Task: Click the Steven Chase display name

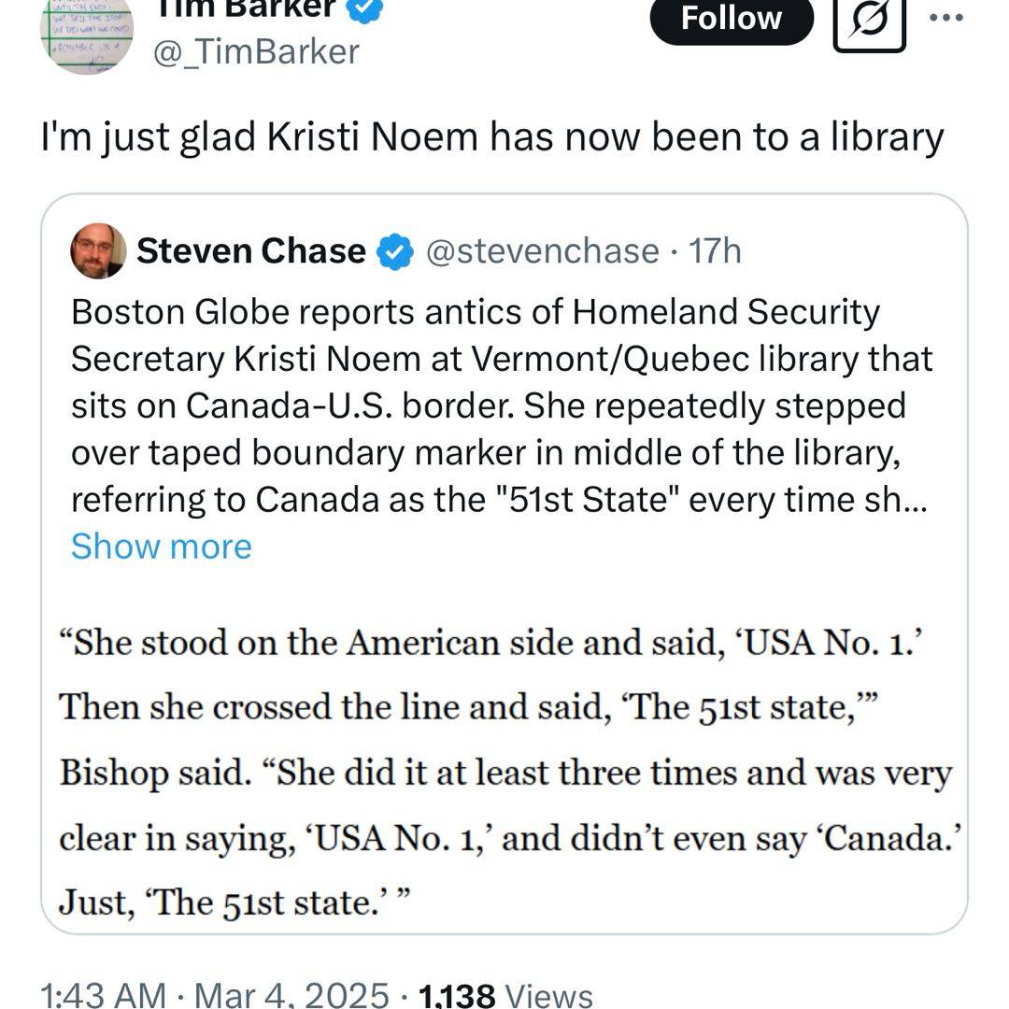Action: click(251, 250)
